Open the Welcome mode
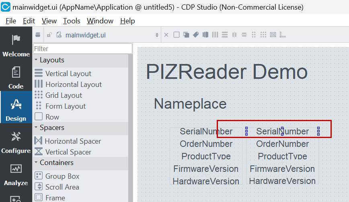Screen dimensions: 349x202 tap(16, 46)
